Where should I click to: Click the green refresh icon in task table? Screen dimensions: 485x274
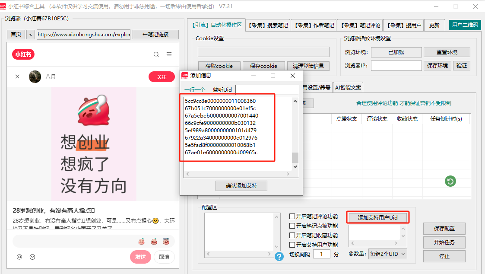[450, 182]
